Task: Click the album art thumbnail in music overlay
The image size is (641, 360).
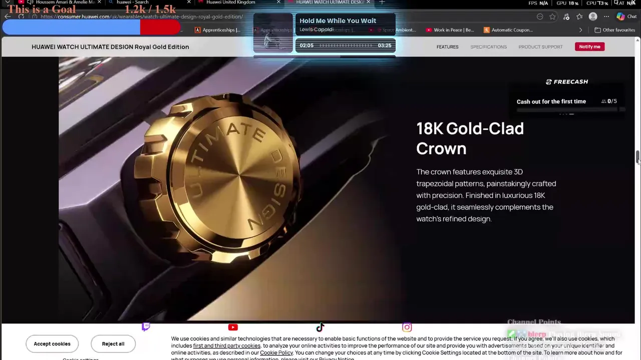Action: click(x=273, y=33)
